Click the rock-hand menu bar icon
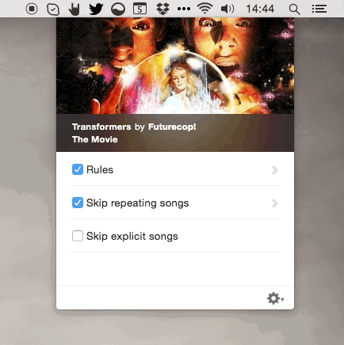The image size is (344, 345). tap(75, 9)
